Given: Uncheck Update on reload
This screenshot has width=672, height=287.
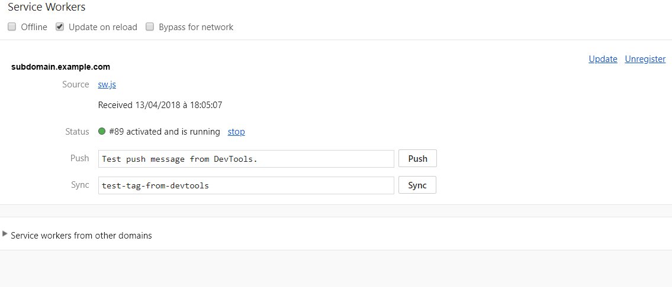Looking at the screenshot, I should (60, 27).
